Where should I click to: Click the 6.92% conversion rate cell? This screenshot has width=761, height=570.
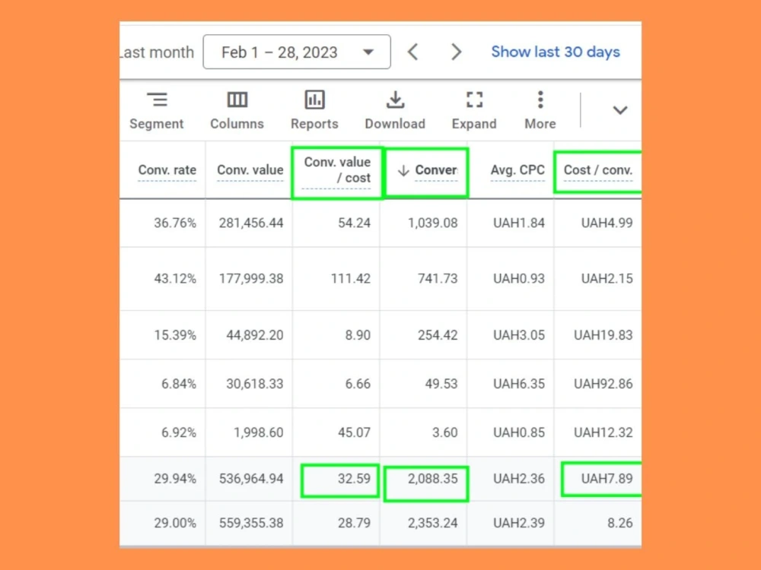tap(179, 432)
